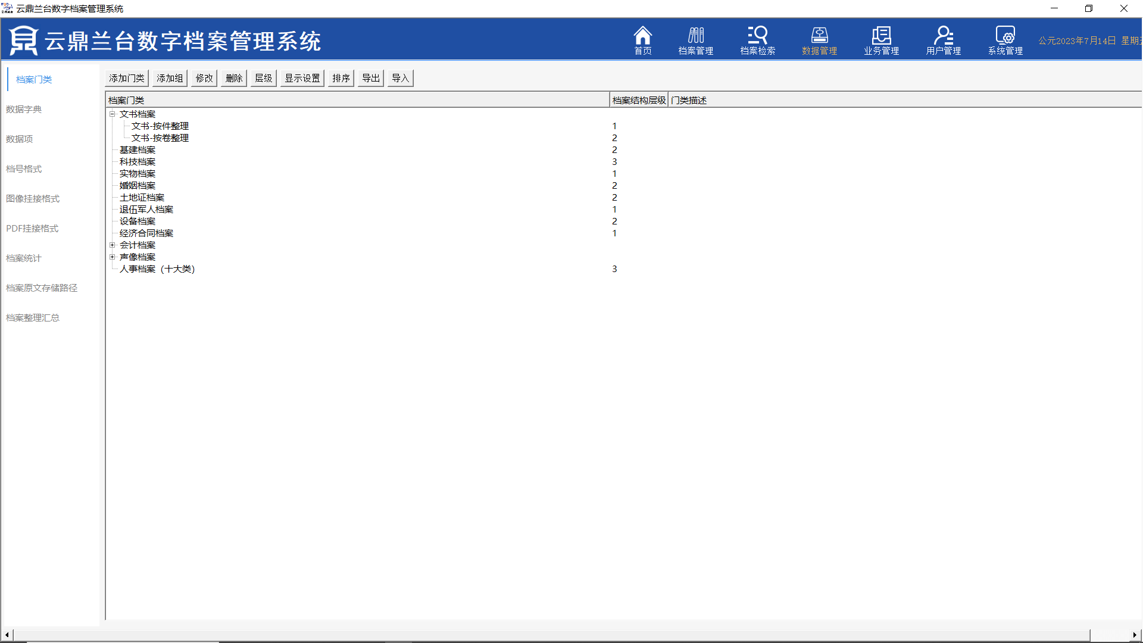The image size is (1143, 643).
Task: Select the 科技档案 tree item
Action: pos(138,161)
